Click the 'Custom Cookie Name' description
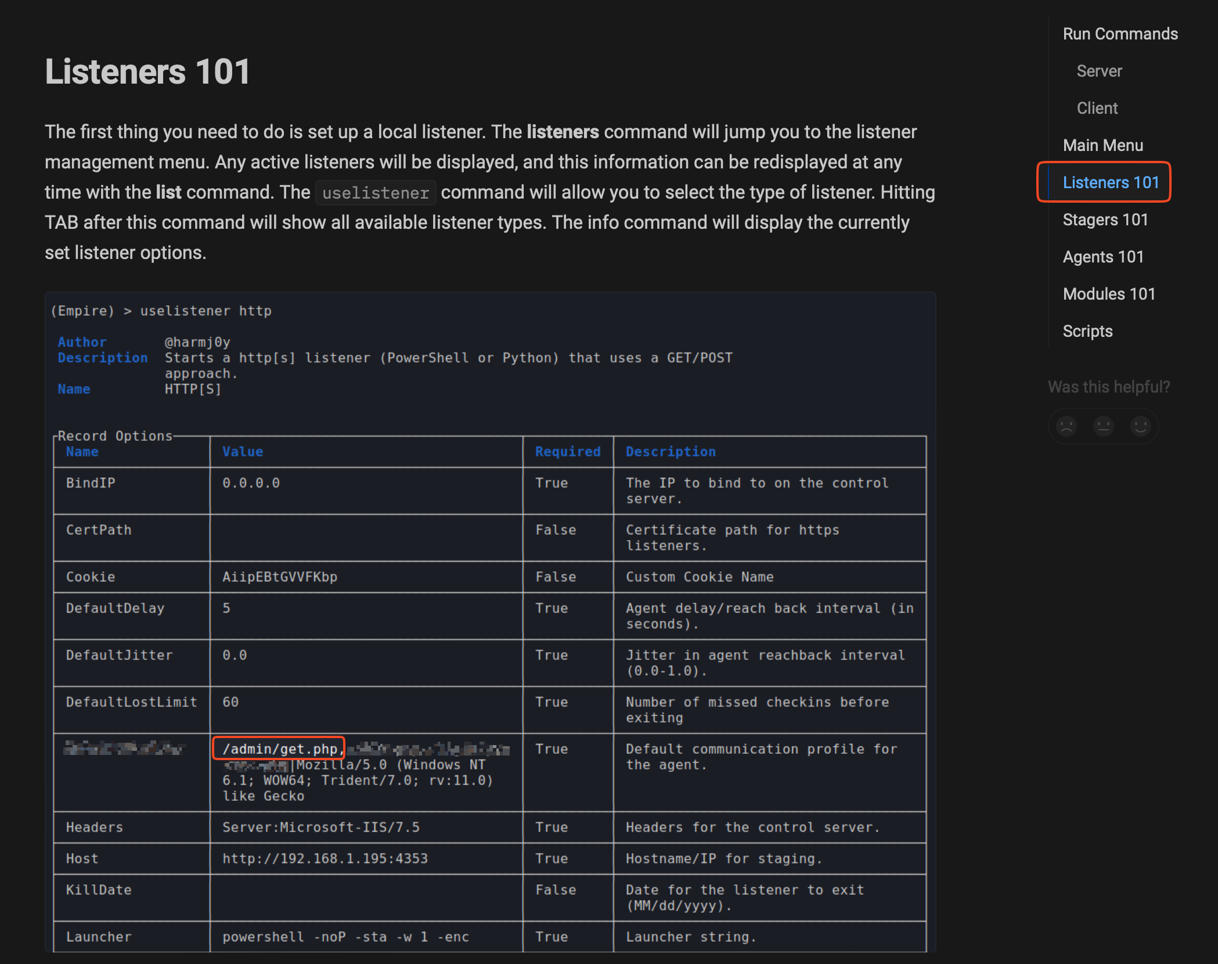The image size is (1218, 964). click(700, 577)
